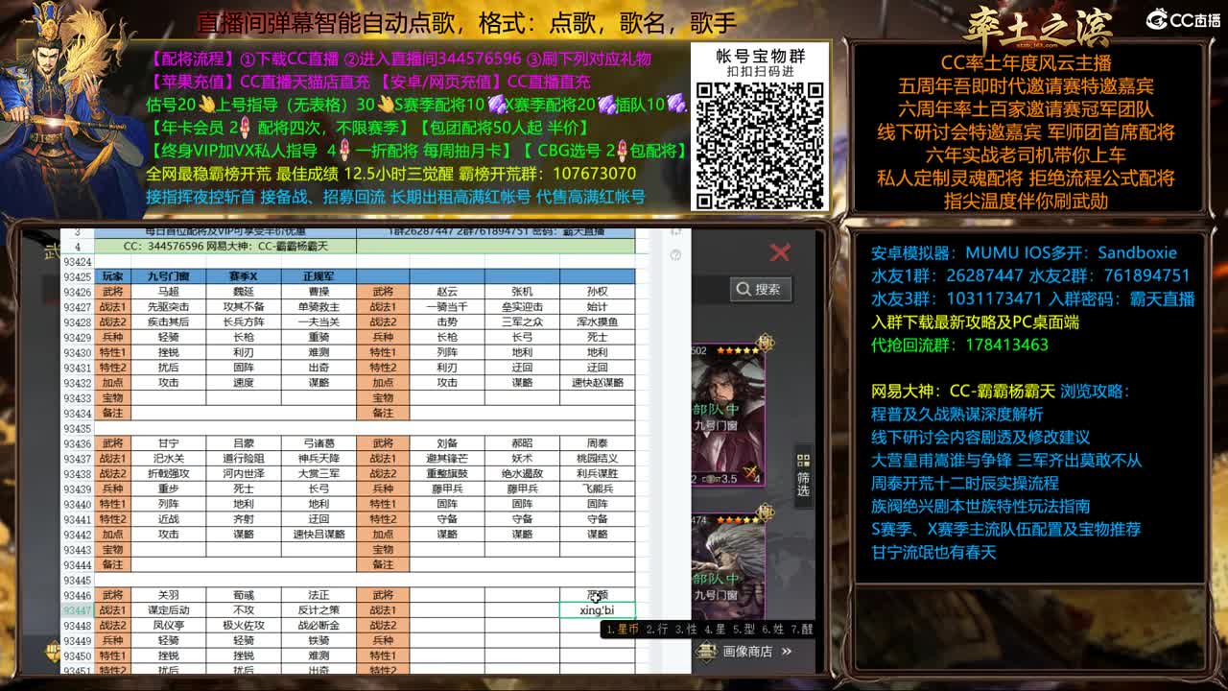
Task: Click the cell 飞熊兵
Action: click(597, 488)
